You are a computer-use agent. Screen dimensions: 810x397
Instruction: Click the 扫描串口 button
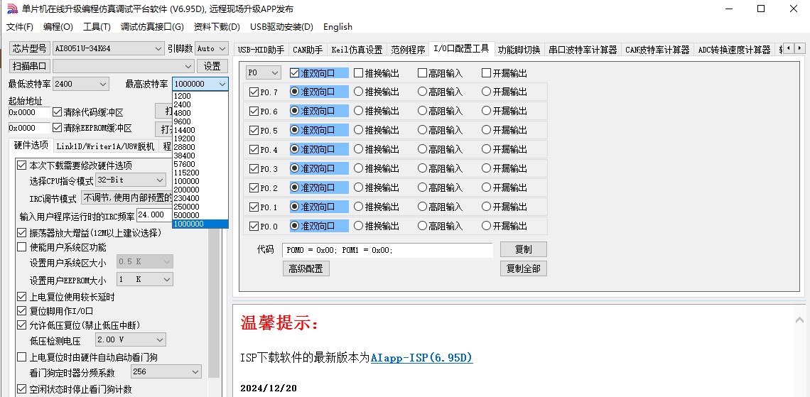[29, 66]
